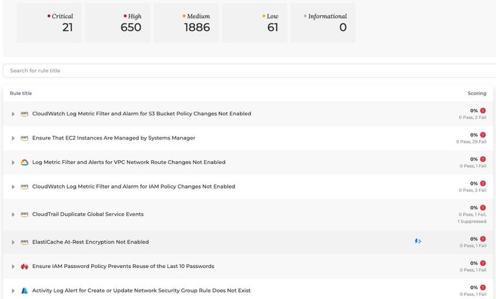This screenshot has width=496, height=299.
Task: Select the Low severity card
Action: 254,23
